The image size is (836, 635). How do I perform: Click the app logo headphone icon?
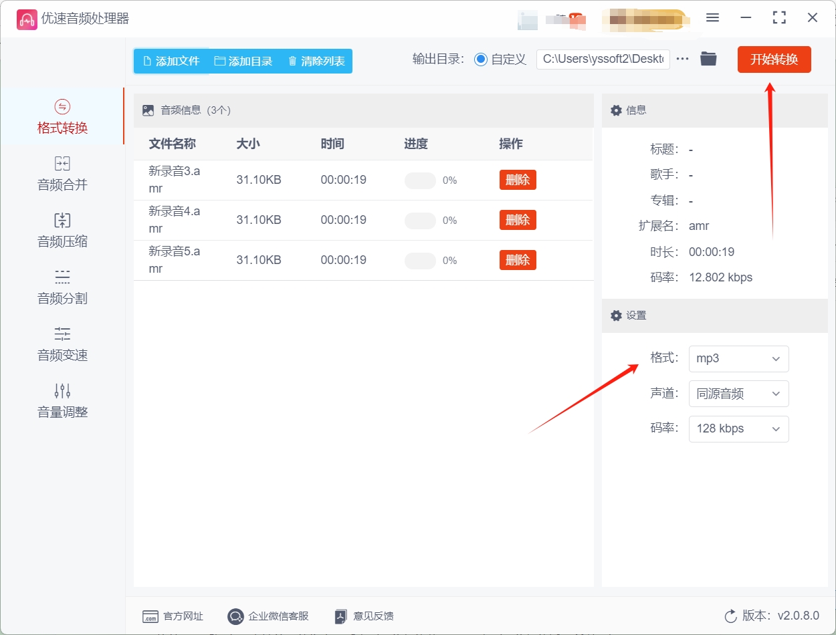(27, 19)
